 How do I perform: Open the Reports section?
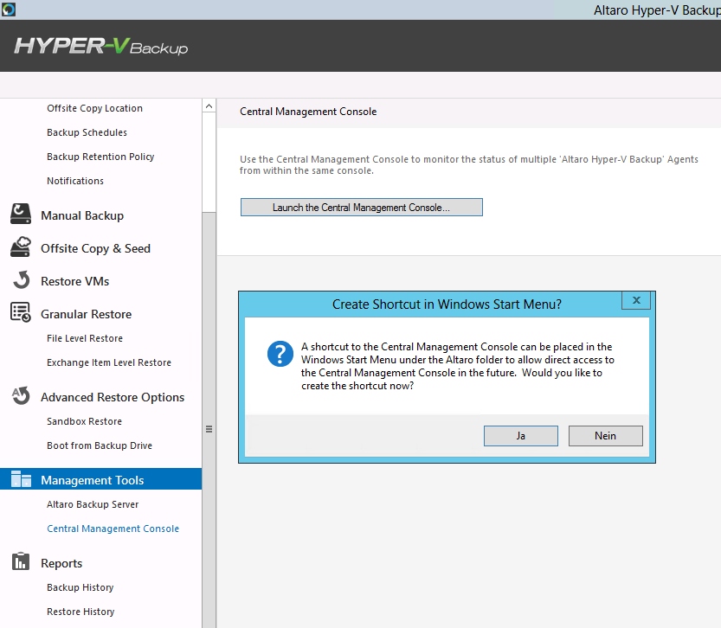click(61, 563)
